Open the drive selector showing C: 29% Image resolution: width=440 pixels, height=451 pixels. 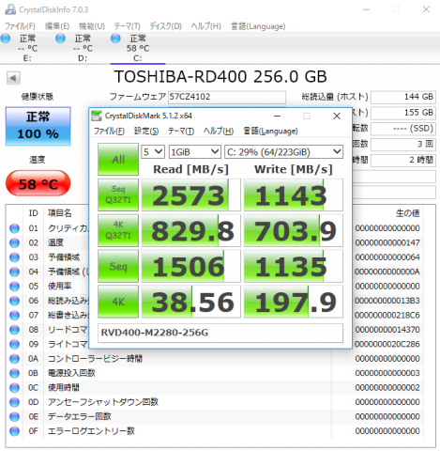283,152
